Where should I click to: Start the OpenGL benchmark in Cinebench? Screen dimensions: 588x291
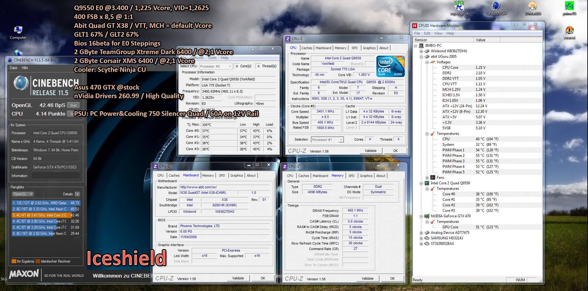[x=73, y=106]
